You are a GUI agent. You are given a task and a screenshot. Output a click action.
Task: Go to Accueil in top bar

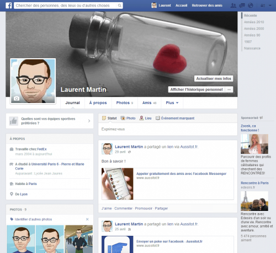coord(181,6)
